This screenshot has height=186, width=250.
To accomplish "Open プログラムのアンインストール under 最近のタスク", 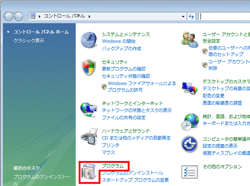I will coord(42,180).
